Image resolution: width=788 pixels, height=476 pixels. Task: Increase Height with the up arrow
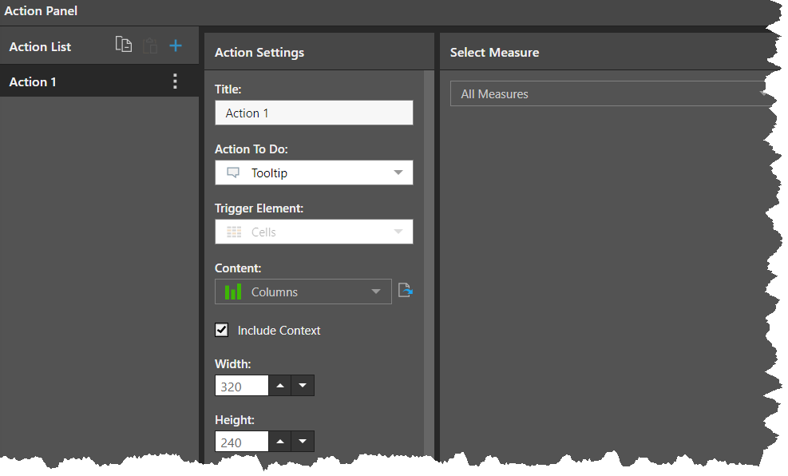280,442
